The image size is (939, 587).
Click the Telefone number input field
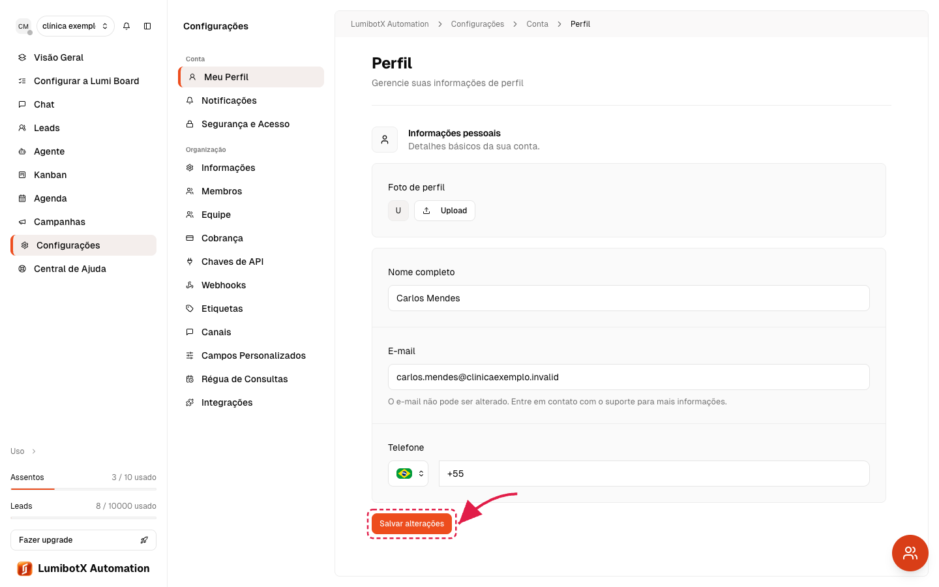(x=654, y=474)
